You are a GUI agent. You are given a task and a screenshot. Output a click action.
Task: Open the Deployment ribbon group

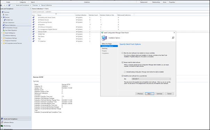click(x=144, y=2)
